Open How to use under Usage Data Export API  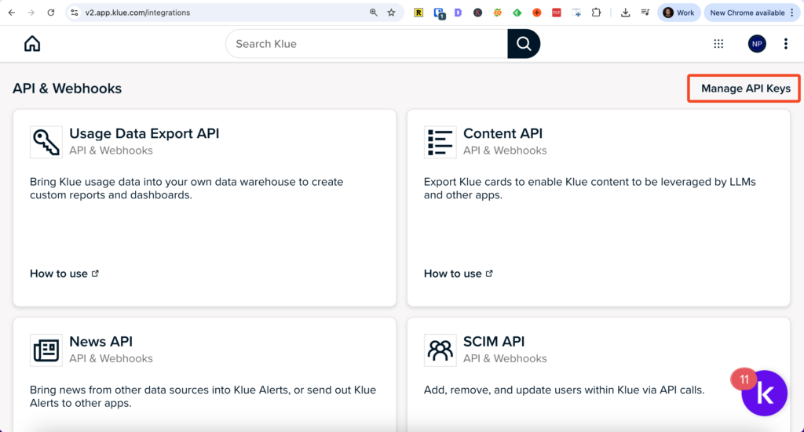(x=64, y=274)
